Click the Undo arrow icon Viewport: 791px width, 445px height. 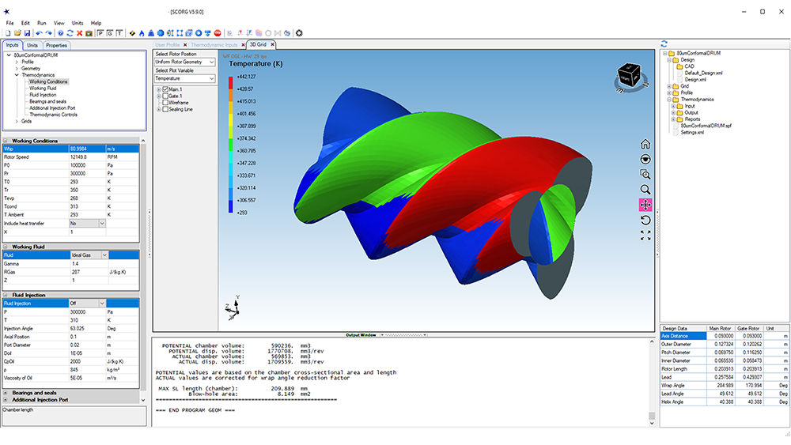pyautogui.click(x=39, y=33)
